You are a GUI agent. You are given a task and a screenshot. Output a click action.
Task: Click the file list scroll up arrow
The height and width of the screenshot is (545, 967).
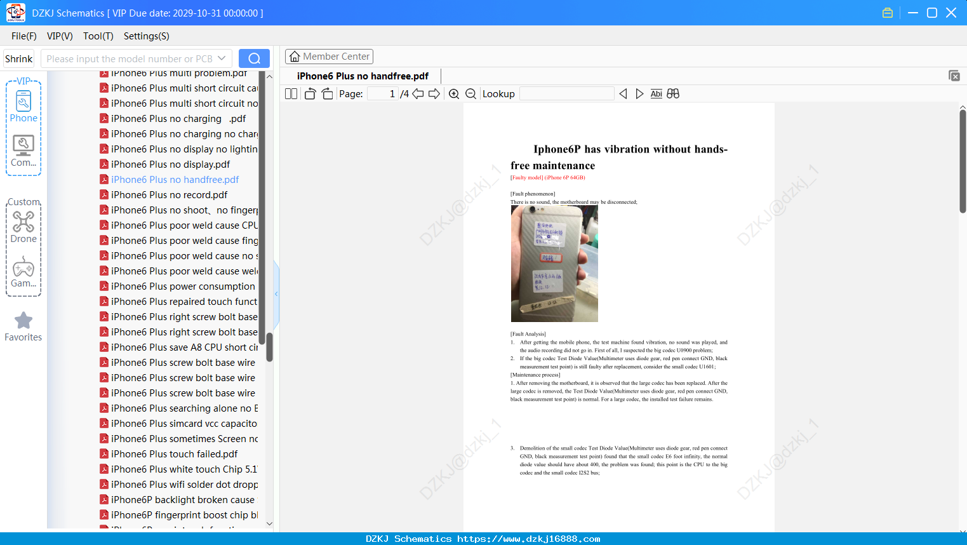(x=269, y=77)
